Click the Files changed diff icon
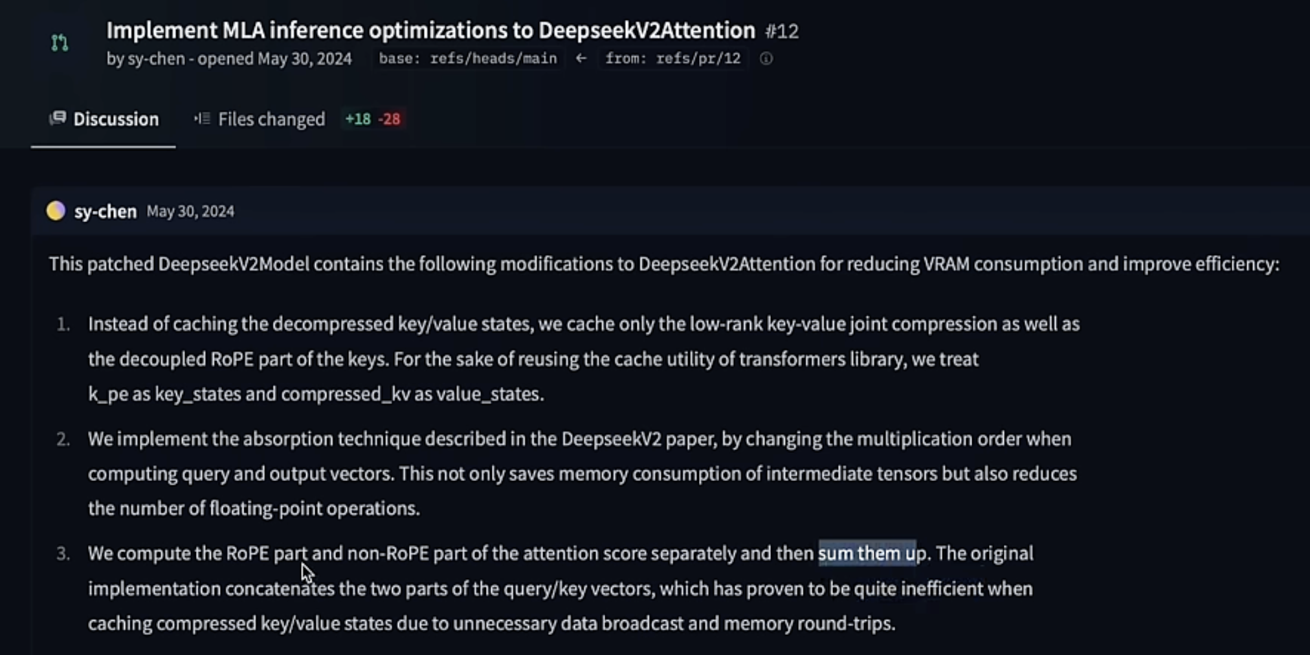Image resolution: width=1310 pixels, height=655 pixels. pos(202,118)
